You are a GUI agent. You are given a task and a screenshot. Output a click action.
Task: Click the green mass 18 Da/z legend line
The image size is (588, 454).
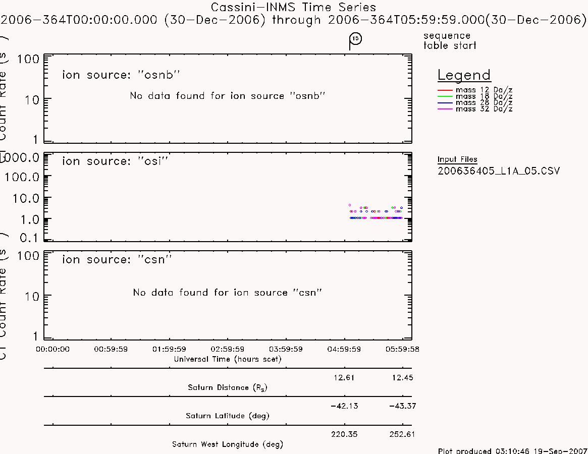pos(446,96)
